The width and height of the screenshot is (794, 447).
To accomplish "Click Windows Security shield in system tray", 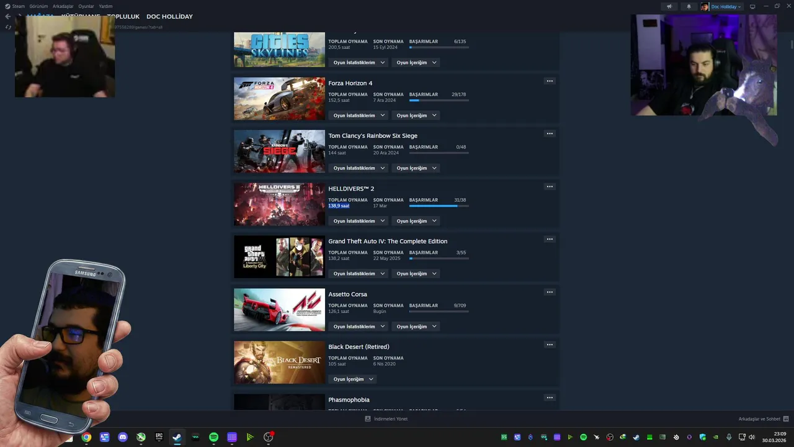I will pos(702,437).
